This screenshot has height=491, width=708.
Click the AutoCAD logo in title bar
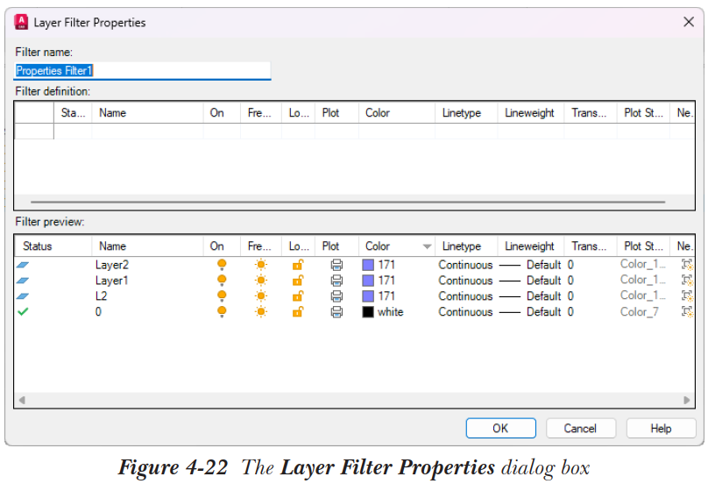pos(21,22)
